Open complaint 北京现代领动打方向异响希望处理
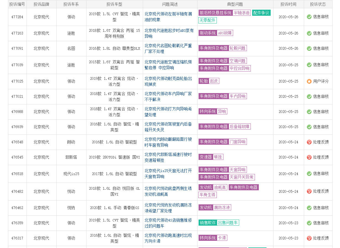The image size is (340, 248). pyautogui.click(x=168, y=112)
